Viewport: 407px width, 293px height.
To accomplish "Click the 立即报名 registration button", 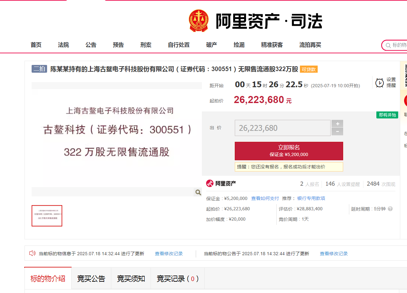I will click(x=289, y=151).
